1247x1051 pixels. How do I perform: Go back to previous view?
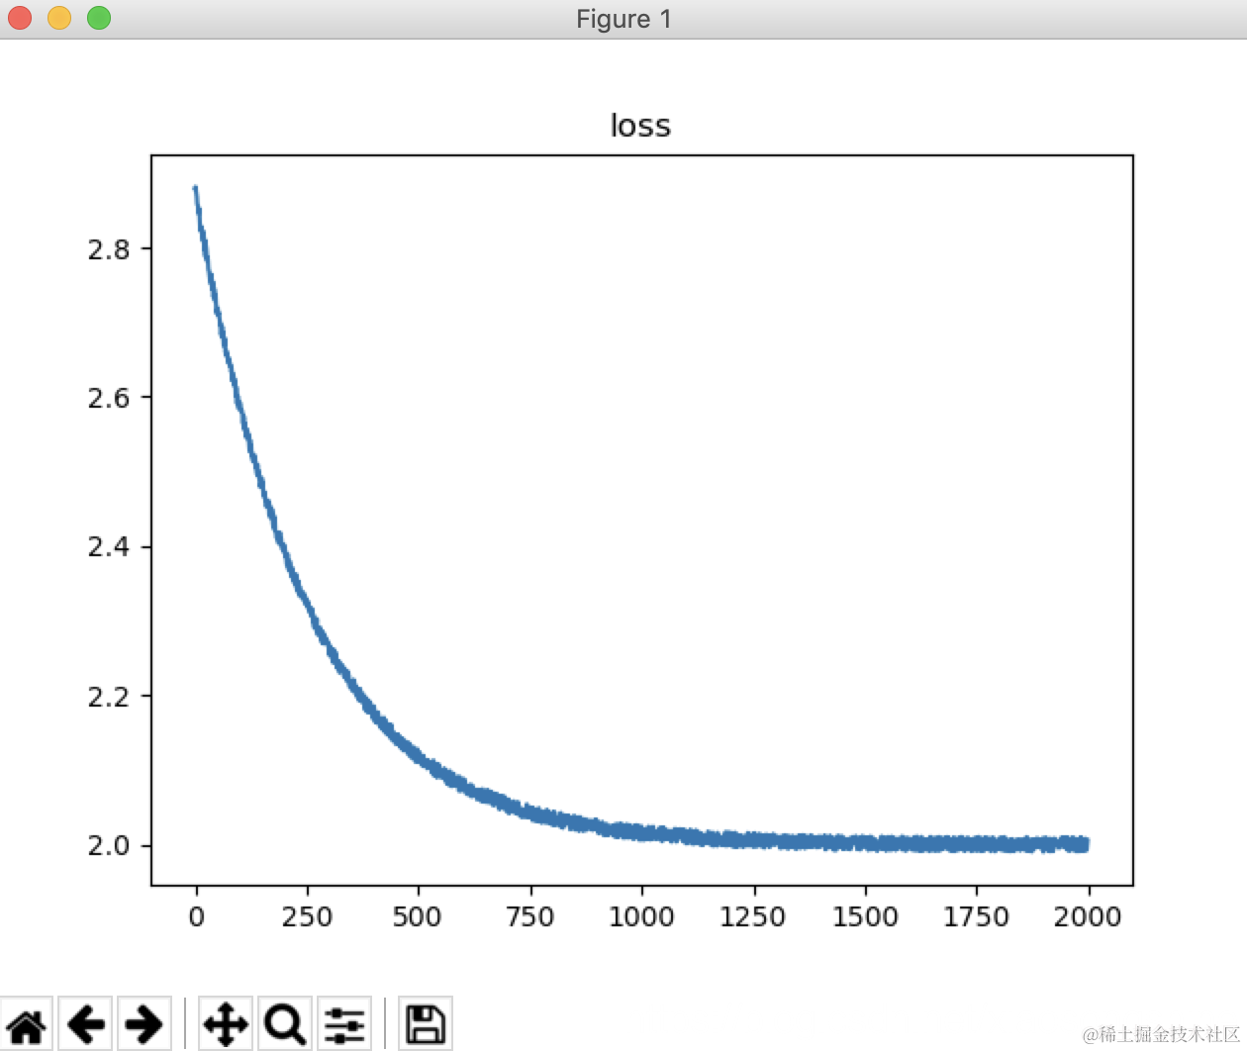coord(86,1024)
